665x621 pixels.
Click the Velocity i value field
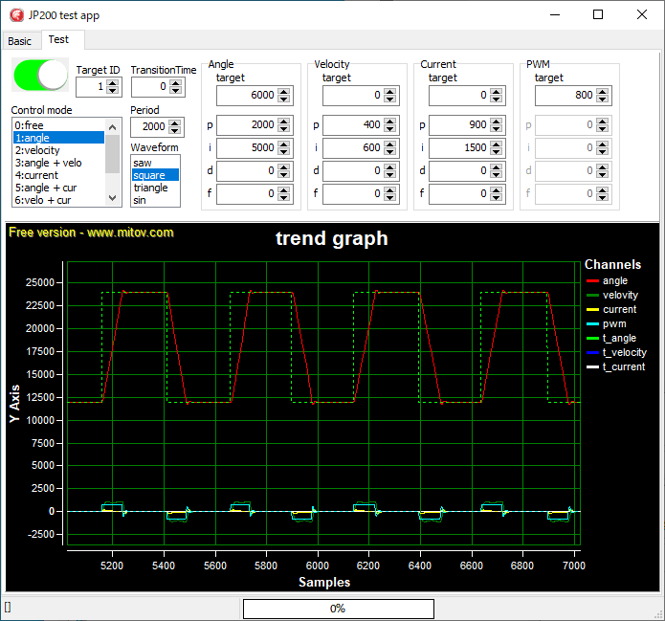[x=353, y=148]
